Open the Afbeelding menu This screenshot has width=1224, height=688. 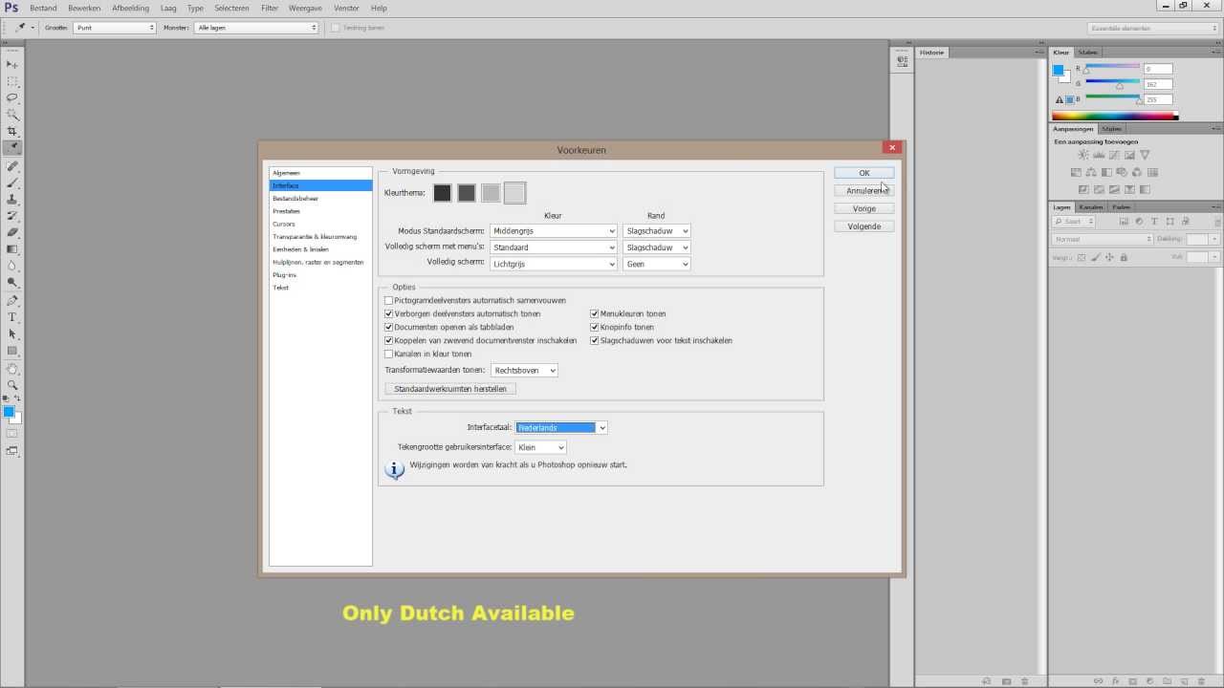point(130,8)
